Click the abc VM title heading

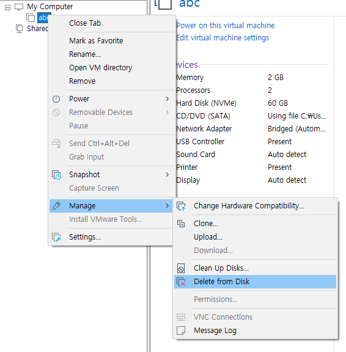tap(190, 4)
